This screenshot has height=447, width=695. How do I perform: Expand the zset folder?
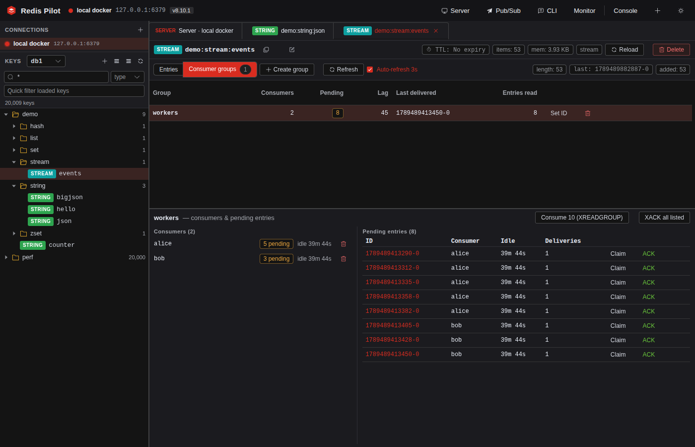coord(14,233)
